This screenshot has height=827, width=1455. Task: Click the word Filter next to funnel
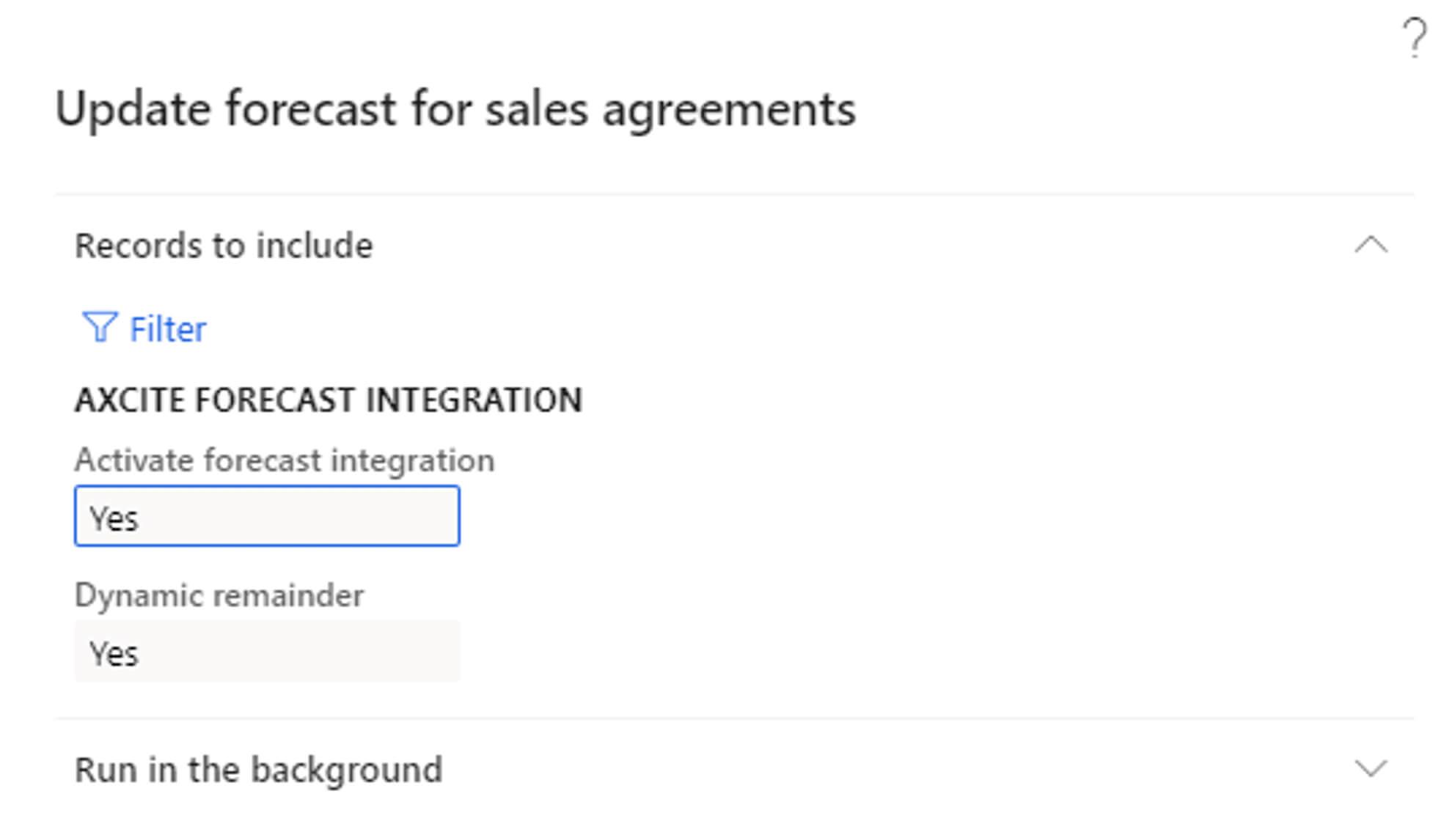pyautogui.click(x=168, y=329)
